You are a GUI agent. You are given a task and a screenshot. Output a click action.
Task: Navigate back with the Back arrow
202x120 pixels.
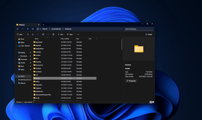(x=18, y=29)
